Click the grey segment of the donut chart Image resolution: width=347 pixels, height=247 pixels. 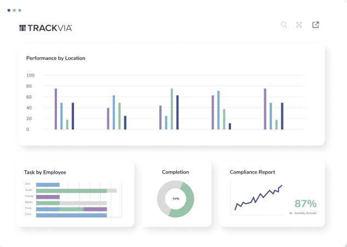pos(163,194)
